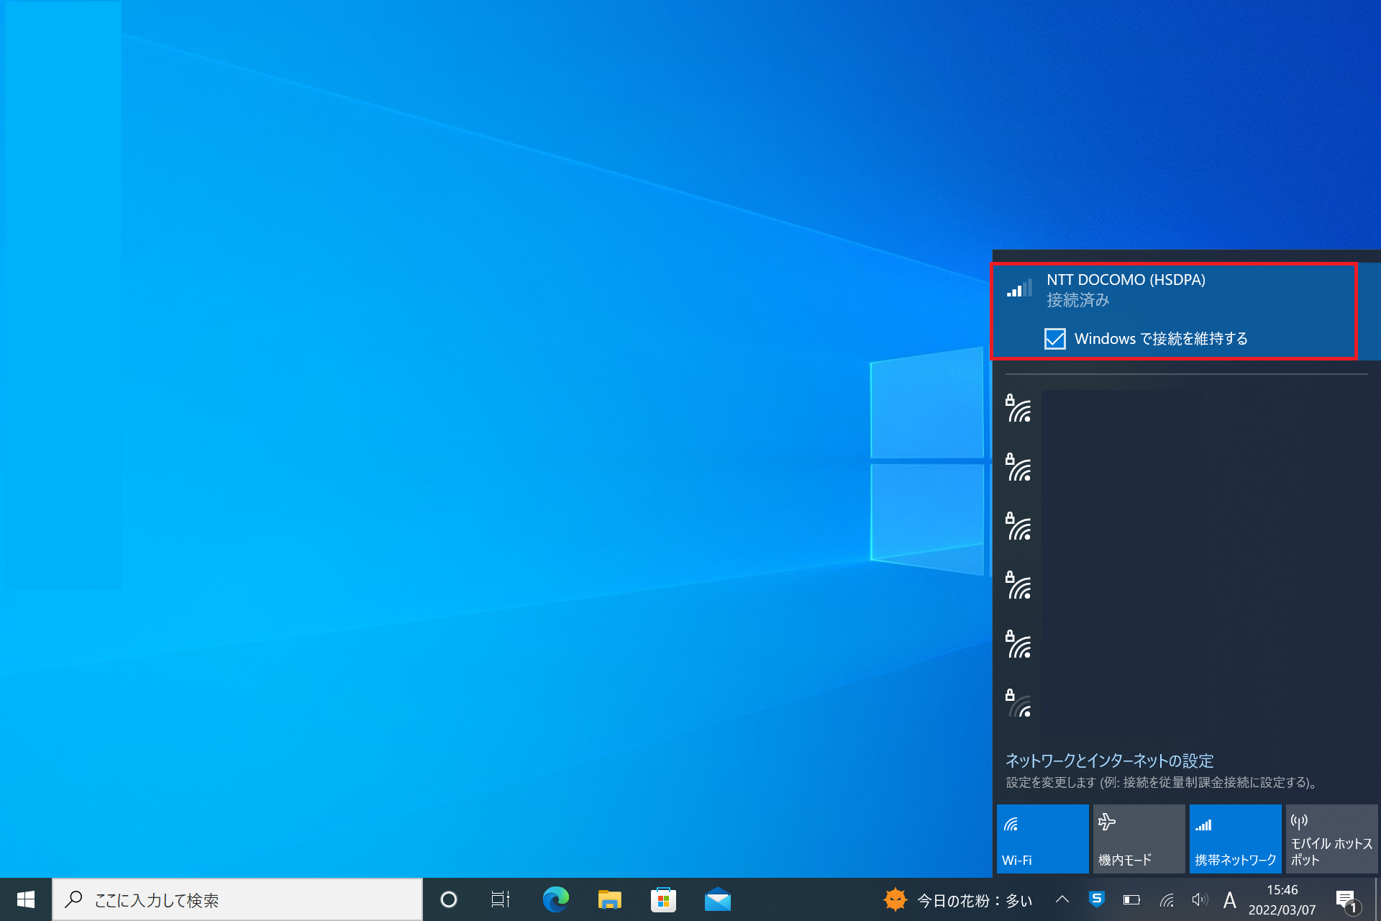
Task: Open Task View on taskbar
Action: tap(501, 899)
